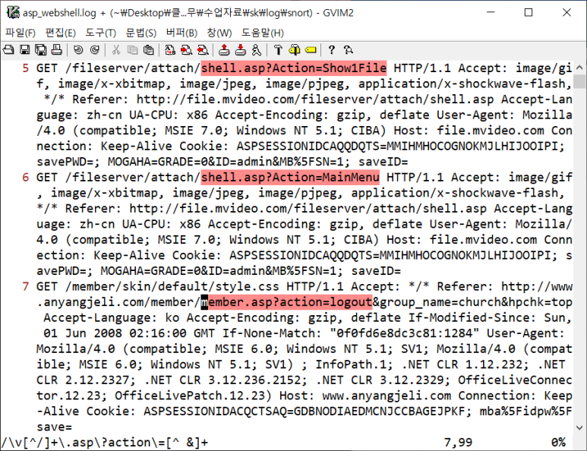Click line number 7 in gutter
587x451 pixels.
click(26, 286)
